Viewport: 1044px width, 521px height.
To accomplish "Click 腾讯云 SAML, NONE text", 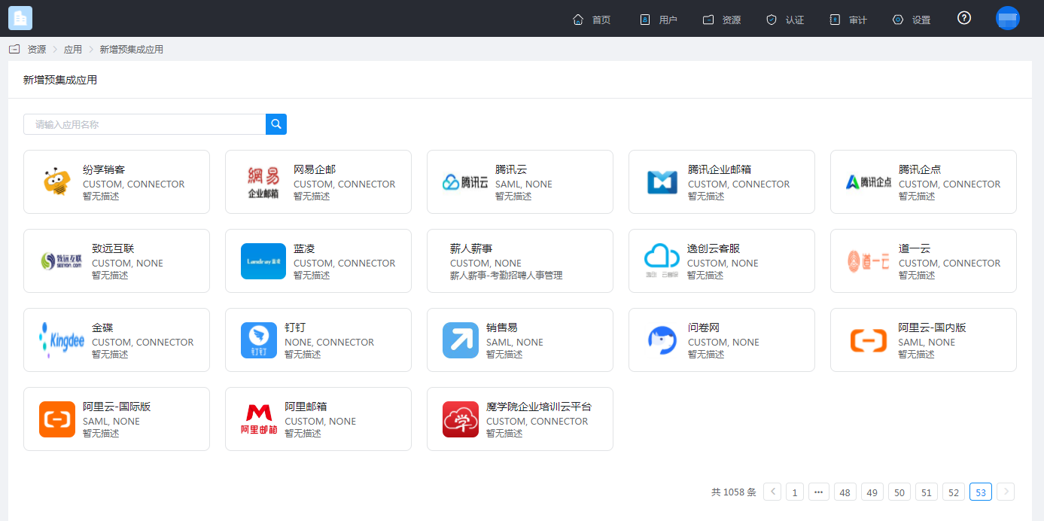I will click(524, 184).
